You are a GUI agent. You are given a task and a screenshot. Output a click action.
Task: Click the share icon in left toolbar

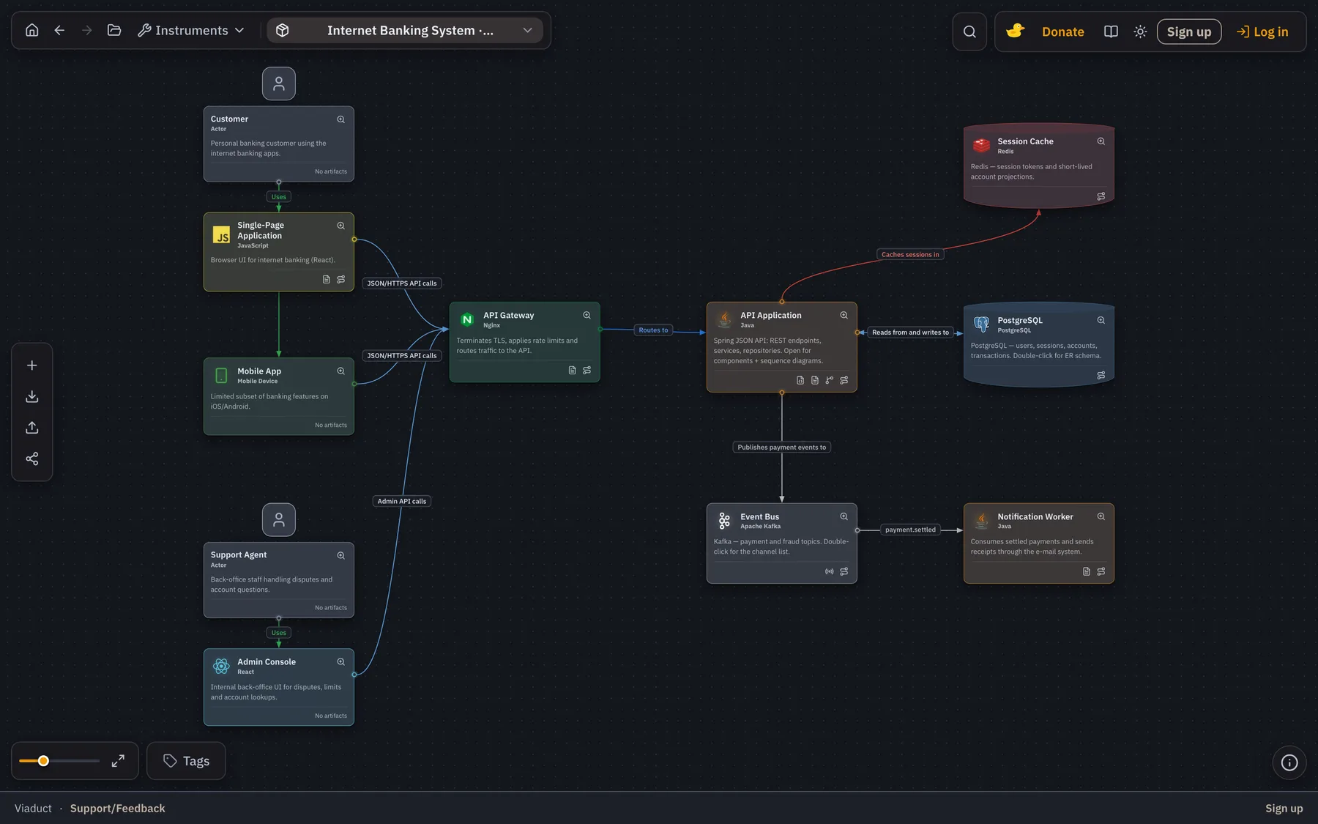(x=32, y=459)
